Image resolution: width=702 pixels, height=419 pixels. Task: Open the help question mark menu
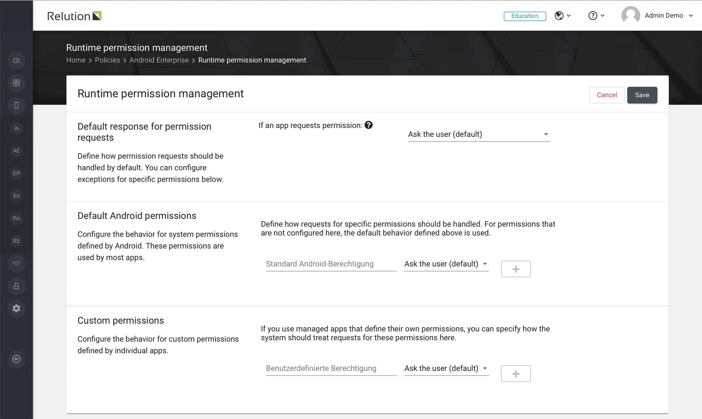[x=596, y=15]
